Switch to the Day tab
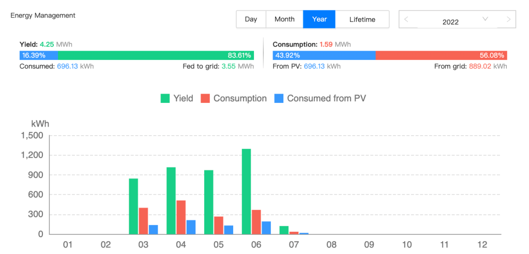This screenshot has height=254, width=529. (x=251, y=19)
